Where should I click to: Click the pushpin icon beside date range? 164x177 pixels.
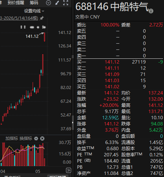point(42,18)
